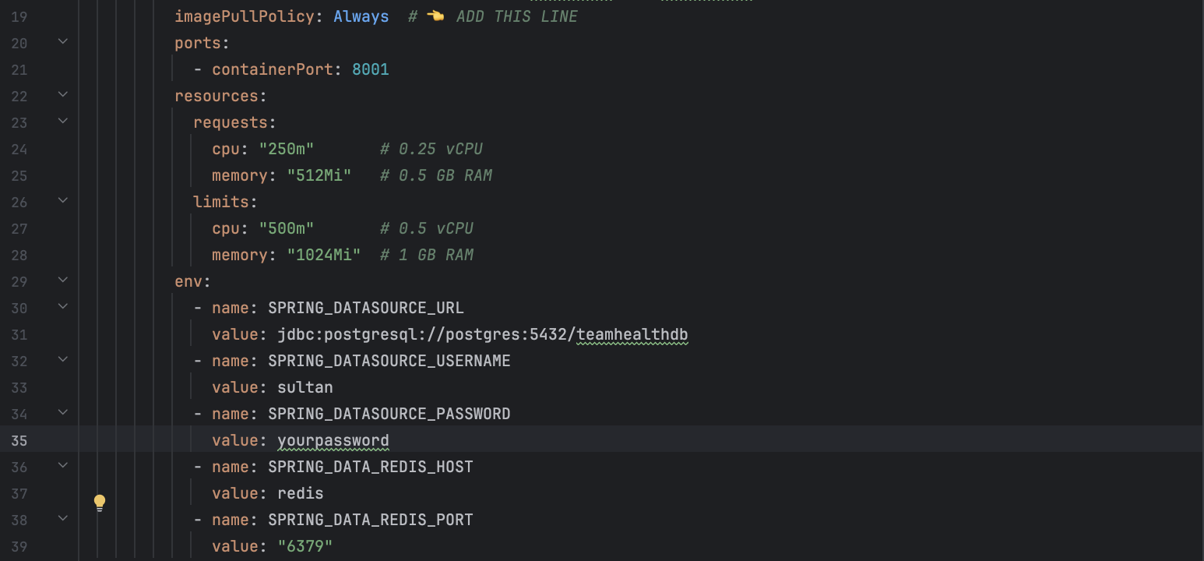1204x561 pixels.
Task: Click the "1024Mi" memory limit value
Action: point(324,256)
